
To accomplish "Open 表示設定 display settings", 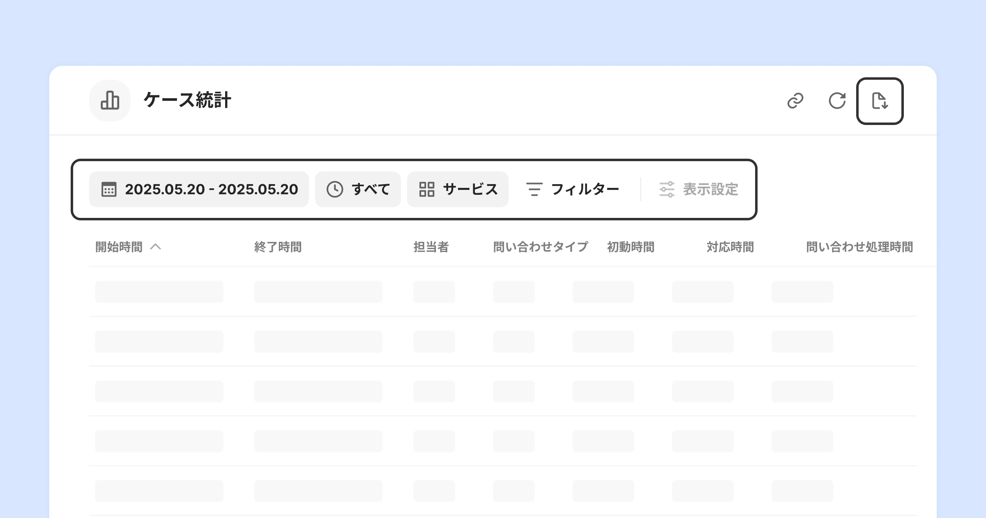I will click(710, 190).
